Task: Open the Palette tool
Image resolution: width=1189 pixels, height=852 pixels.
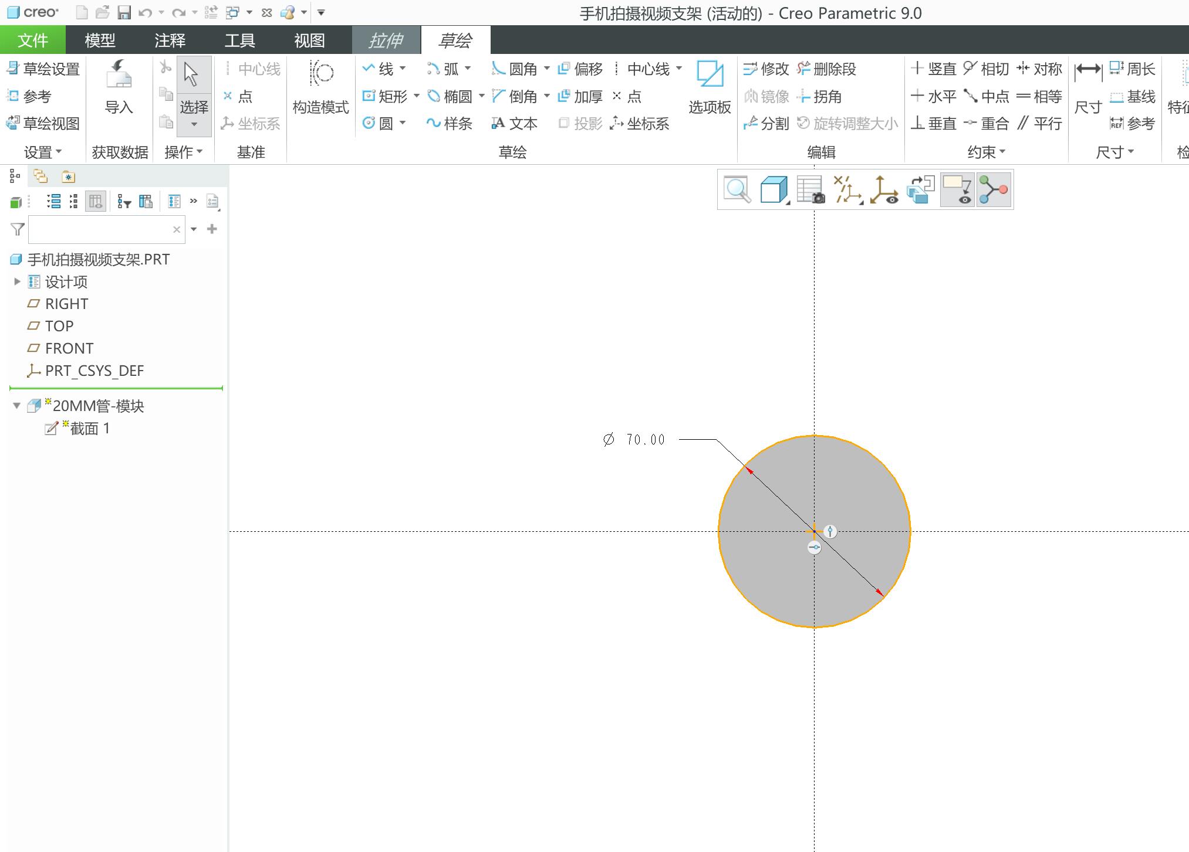Action: pyautogui.click(x=710, y=88)
